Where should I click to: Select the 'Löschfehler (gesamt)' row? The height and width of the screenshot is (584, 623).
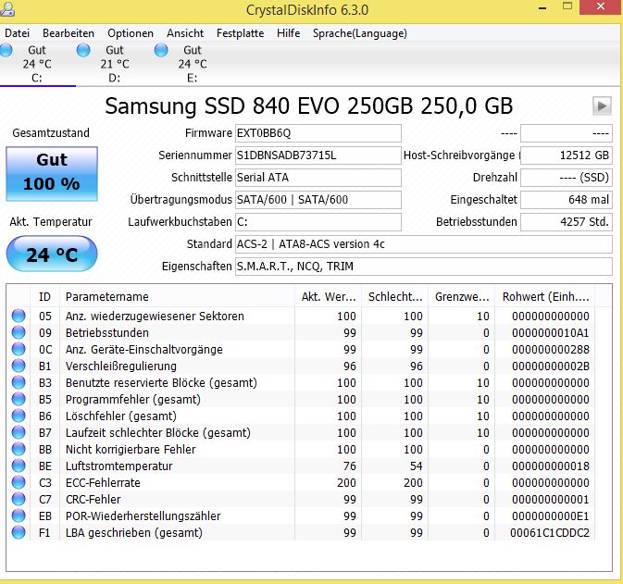[x=301, y=416]
